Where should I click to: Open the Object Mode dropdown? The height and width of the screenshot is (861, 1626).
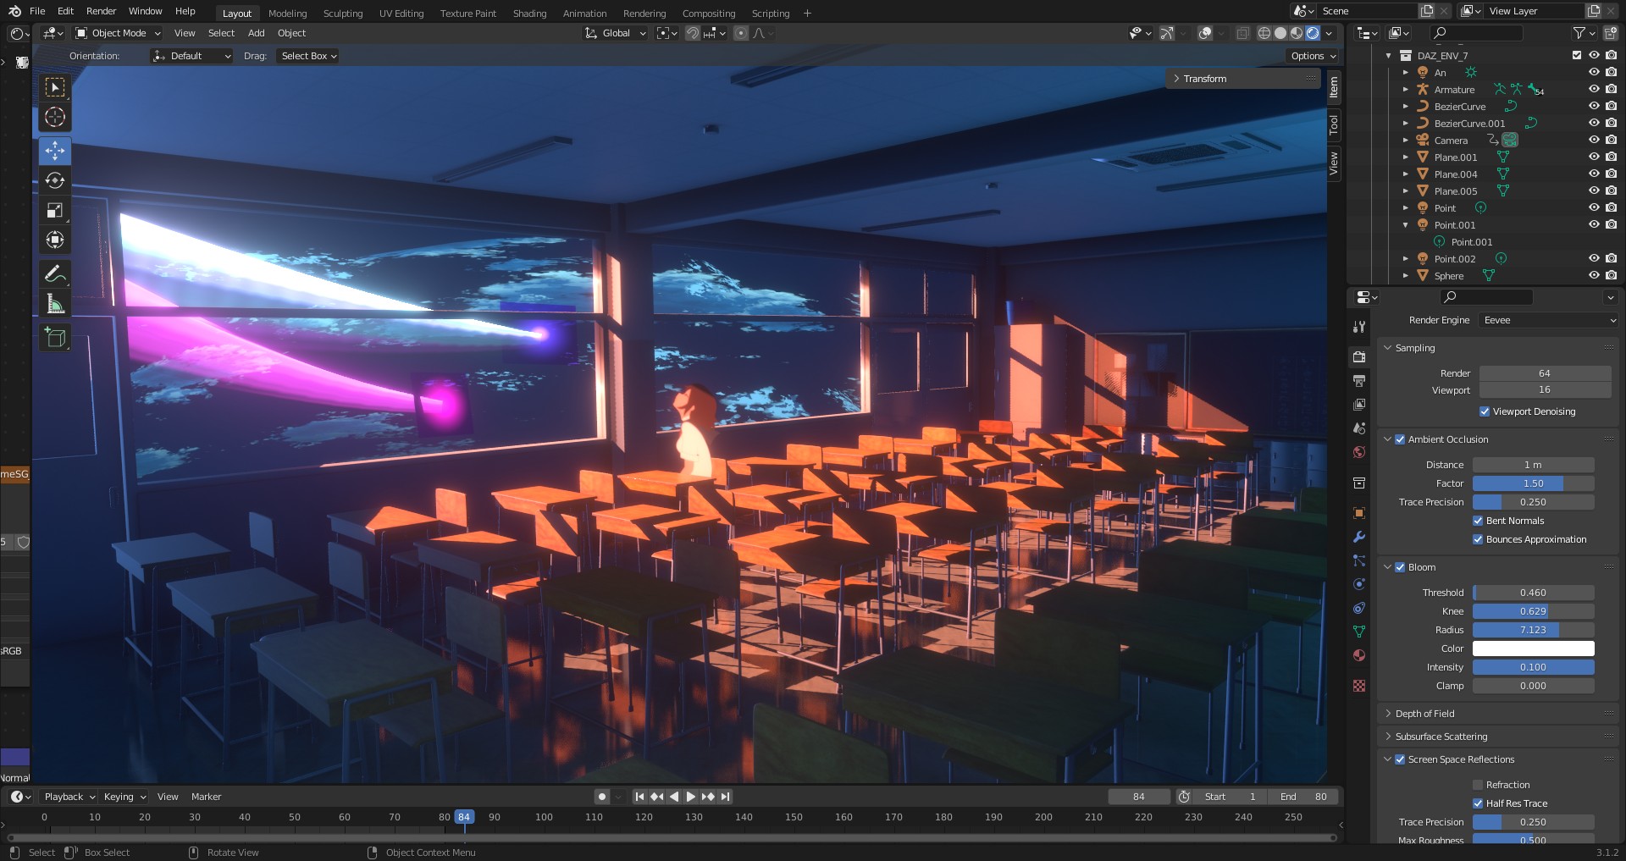click(x=118, y=33)
